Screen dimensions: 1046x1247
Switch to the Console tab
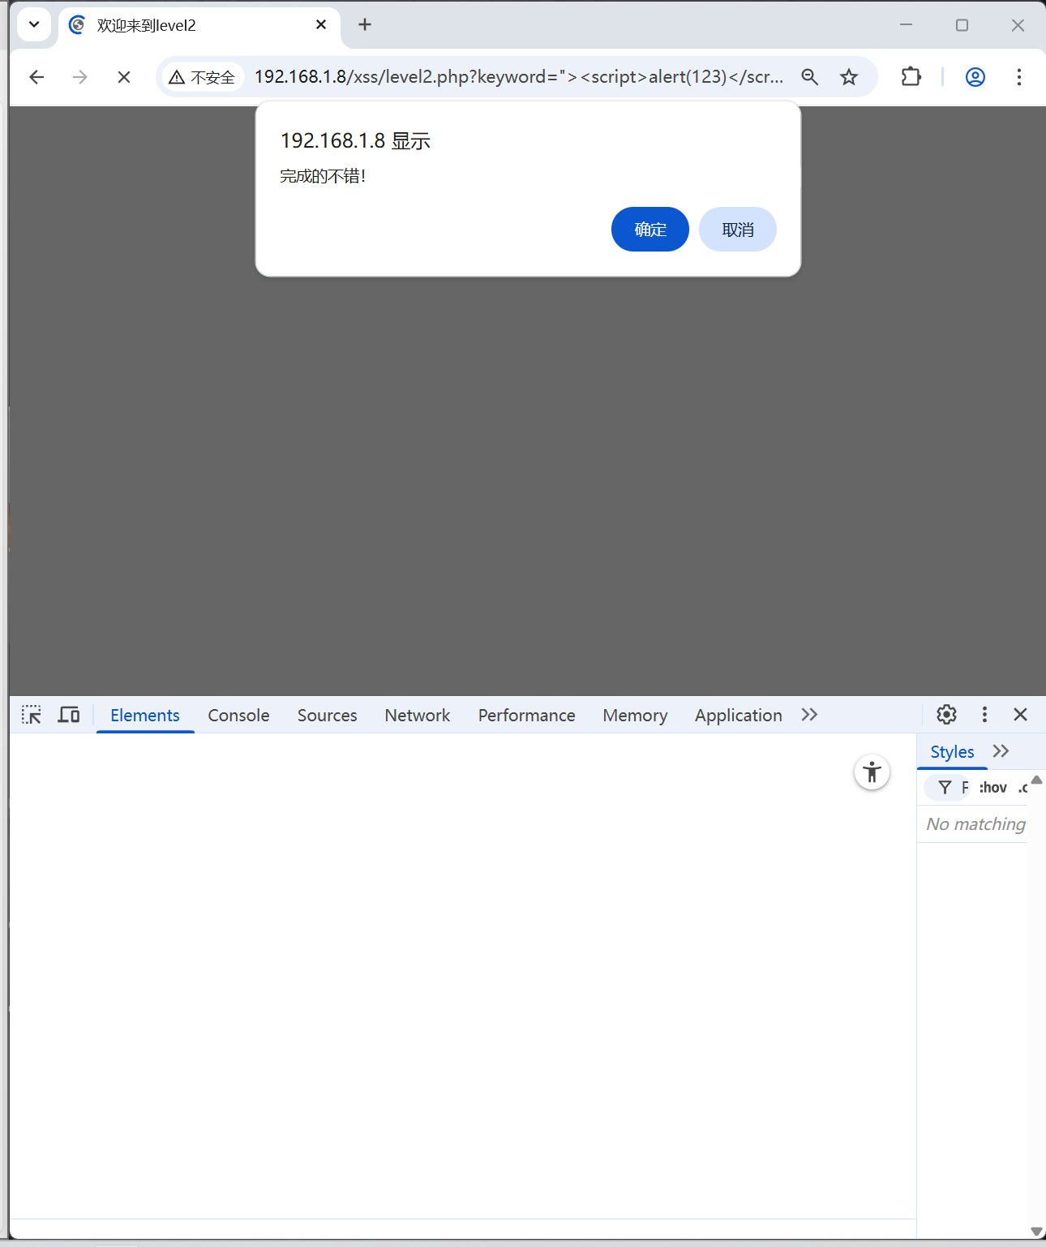238,715
